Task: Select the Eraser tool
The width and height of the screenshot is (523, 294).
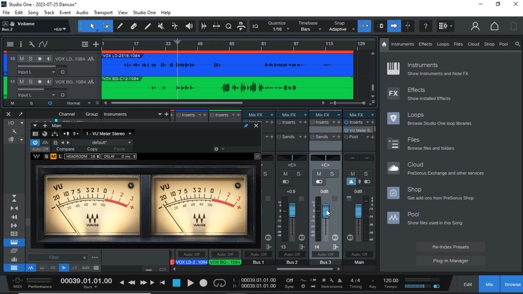Action: (x=133, y=26)
